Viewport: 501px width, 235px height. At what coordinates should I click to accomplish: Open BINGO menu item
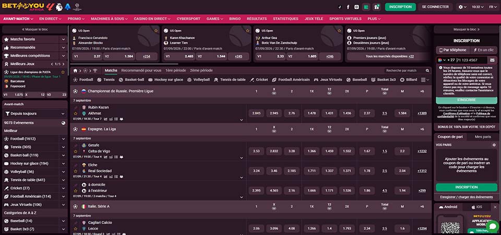pos(235,19)
